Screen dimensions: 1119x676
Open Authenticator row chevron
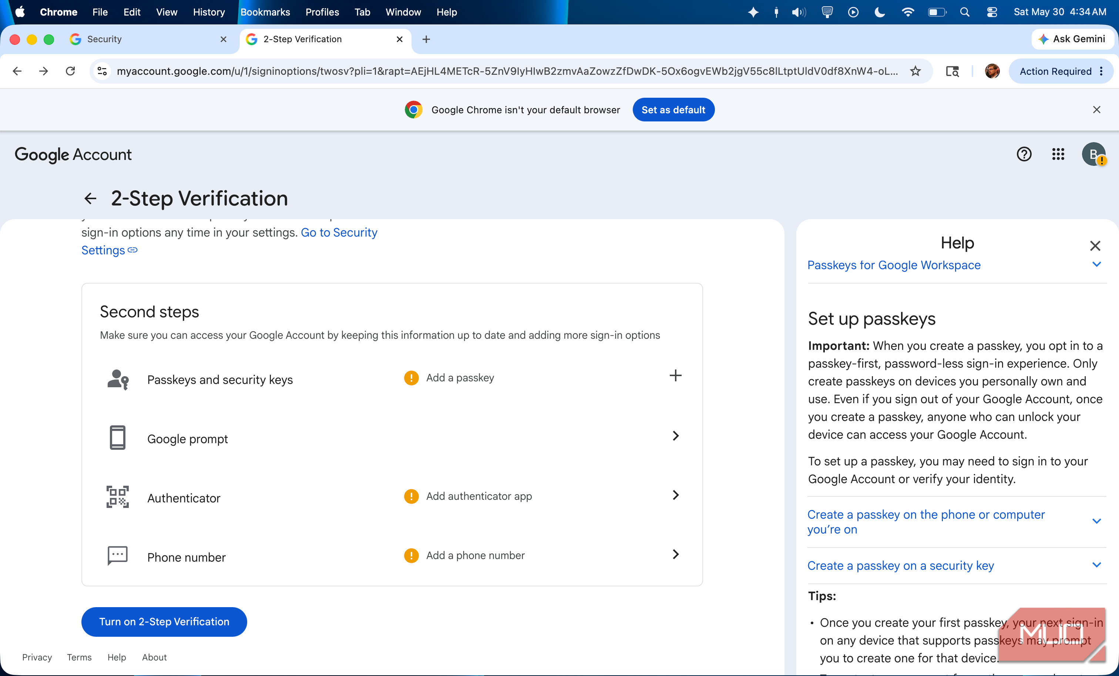(675, 495)
